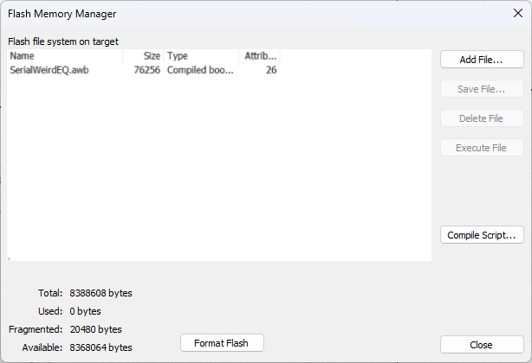Sort files by the Name column header
This screenshot has width=532, height=363.
pyautogui.click(x=65, y=56)
